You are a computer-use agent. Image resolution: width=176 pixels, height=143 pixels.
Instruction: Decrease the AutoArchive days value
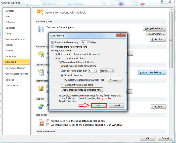pos(89,43)
